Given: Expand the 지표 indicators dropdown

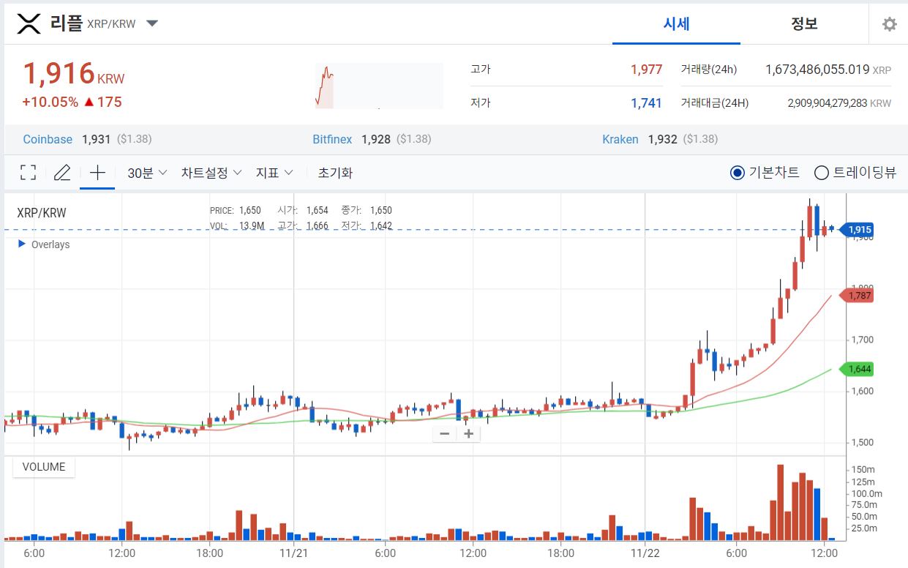Looking at the screenshot, I should pyautogui.click(x=274, y=173).
